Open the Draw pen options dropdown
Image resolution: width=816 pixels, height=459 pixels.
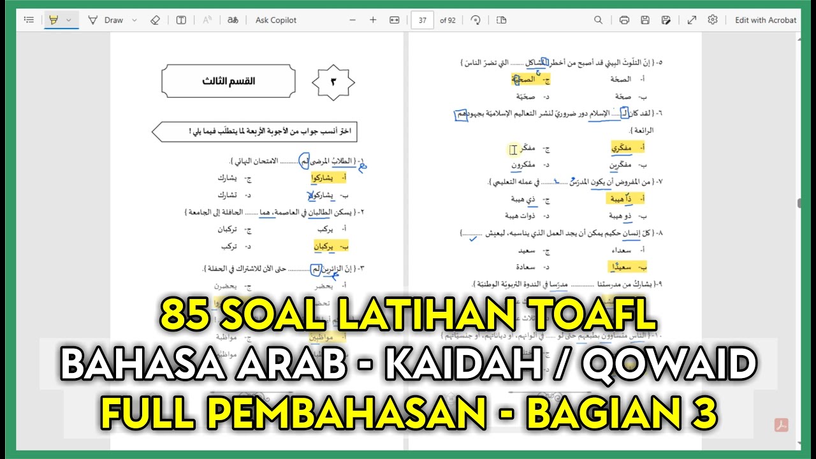click(134, 20)
